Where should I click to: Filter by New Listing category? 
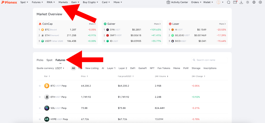92,68
